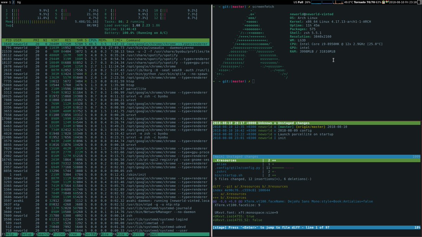
Task: Switch to the www workspace group
Action: [x=4, y=2]
